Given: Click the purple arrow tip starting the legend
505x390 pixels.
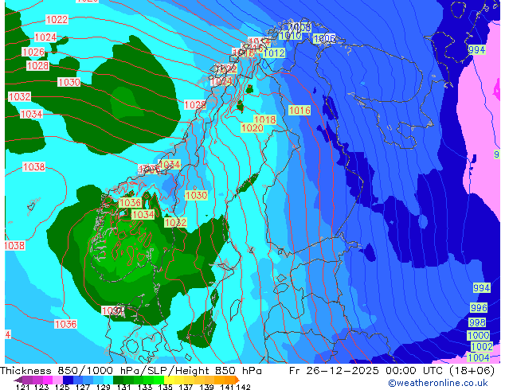Looking at the screenshot, I should pyautogui.click(x=18, y=380).
